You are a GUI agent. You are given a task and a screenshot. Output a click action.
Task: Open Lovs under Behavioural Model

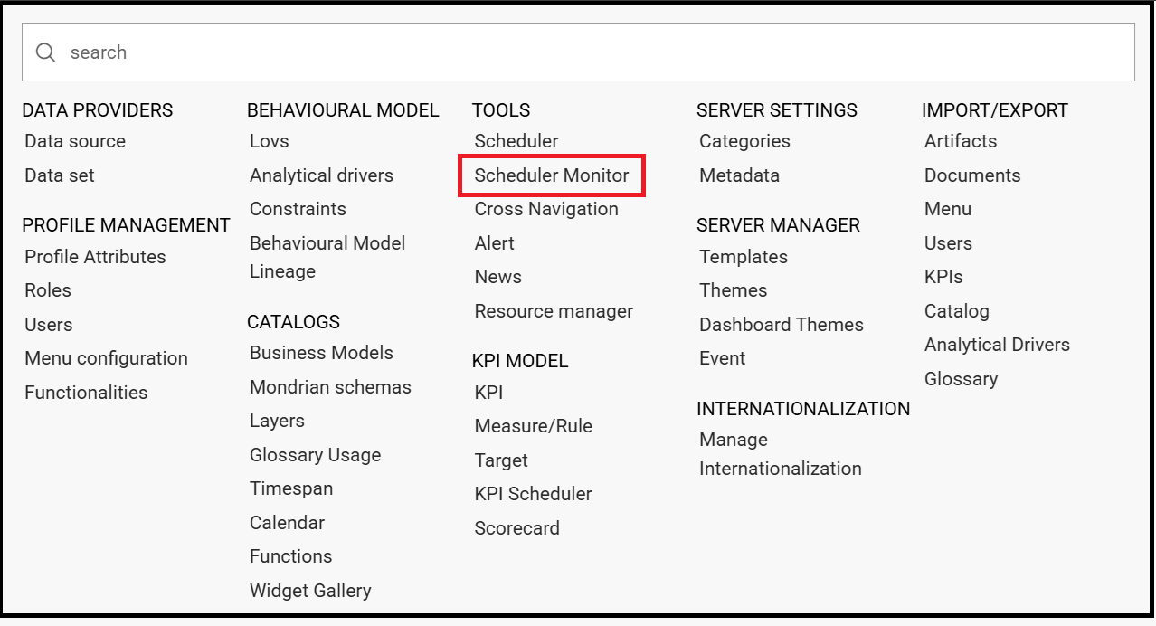click(270, 141)
